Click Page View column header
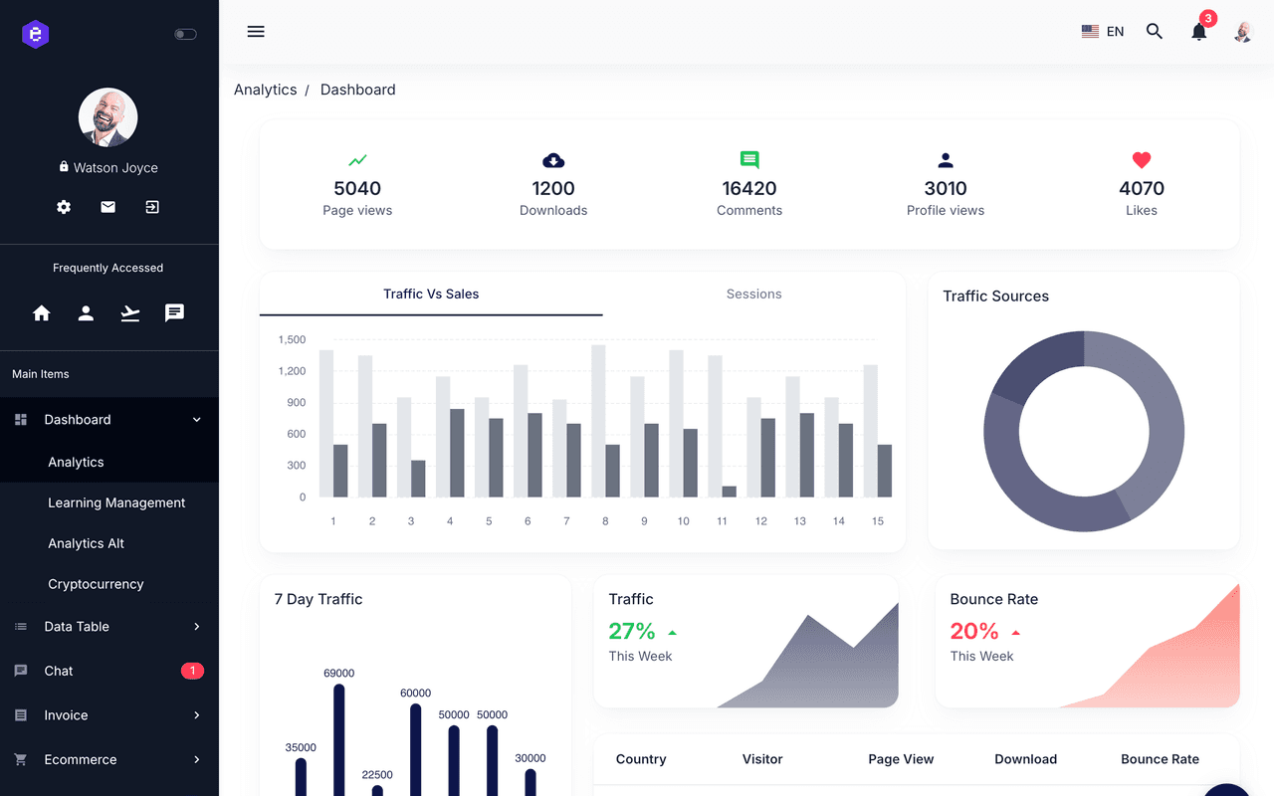1274x796 pixels. click(x=901, y=759)
